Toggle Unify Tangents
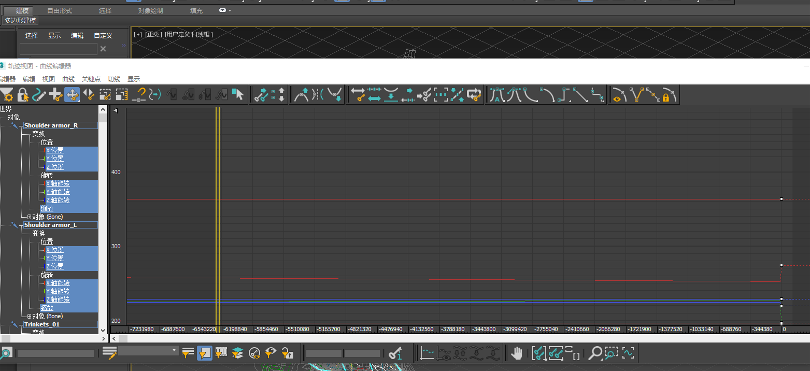Image resolution: width=810 pixels, height=371 pixels. (652, 95)
